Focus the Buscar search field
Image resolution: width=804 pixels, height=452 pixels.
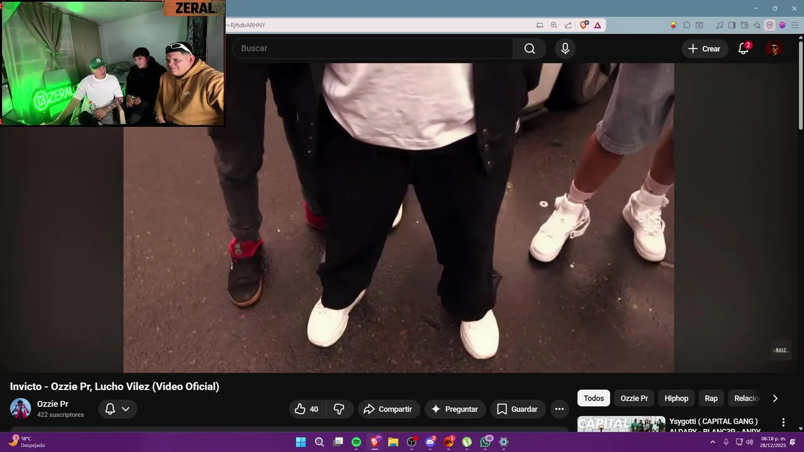pyautogui.click(x=373, y=48)
